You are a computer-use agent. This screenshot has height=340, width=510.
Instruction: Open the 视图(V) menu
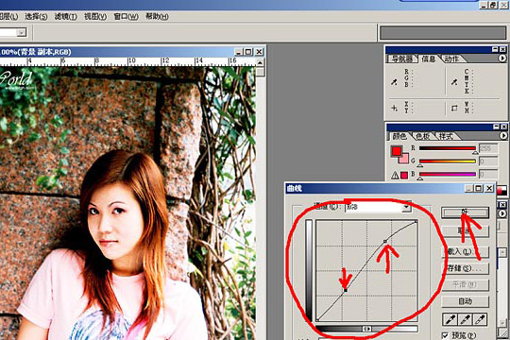point(95,17)
